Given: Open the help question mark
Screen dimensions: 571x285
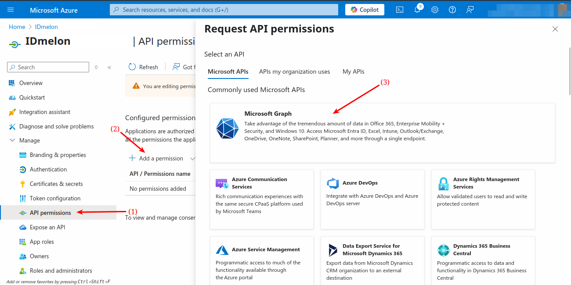Looking at the screenshot, I should point(452,10).
